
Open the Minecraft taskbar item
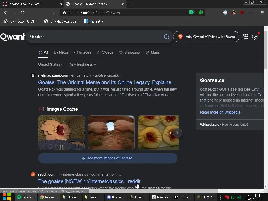[x=161, y=197]
